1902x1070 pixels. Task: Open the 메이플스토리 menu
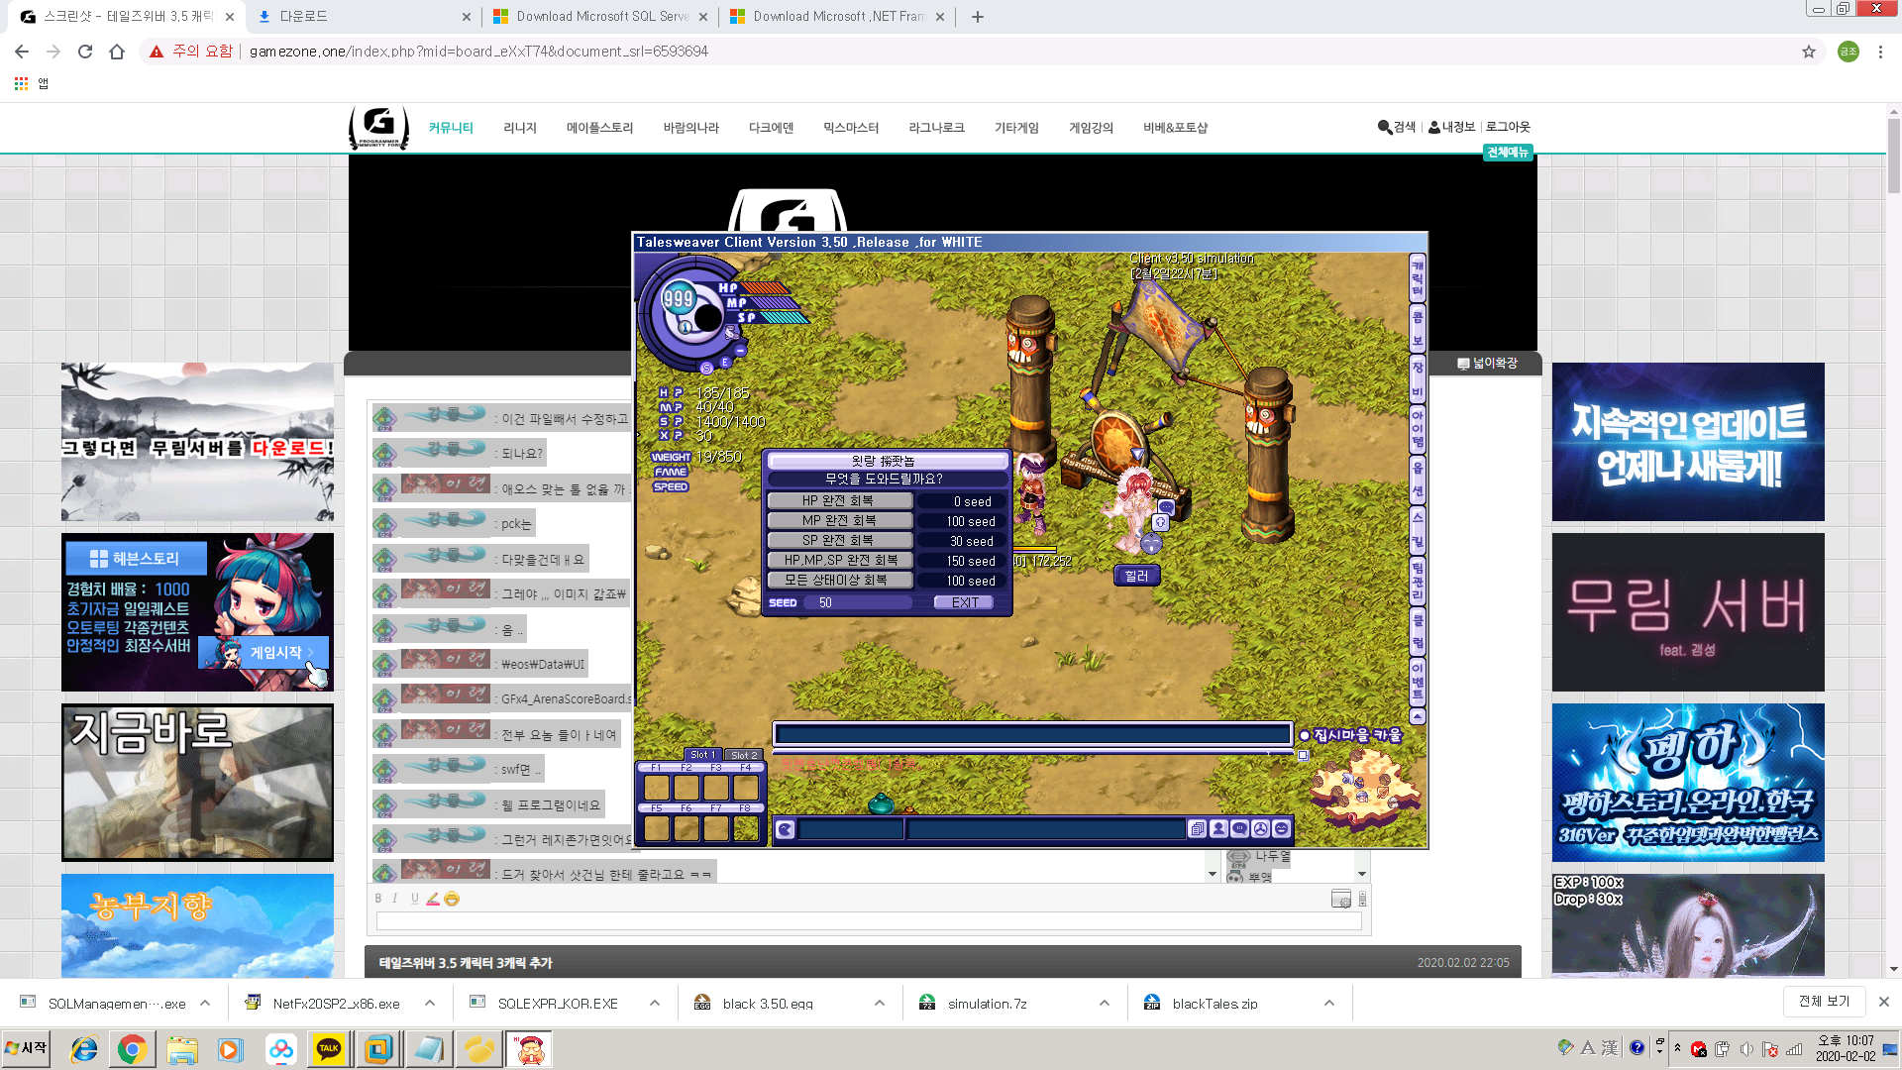[x=599, y=128]
